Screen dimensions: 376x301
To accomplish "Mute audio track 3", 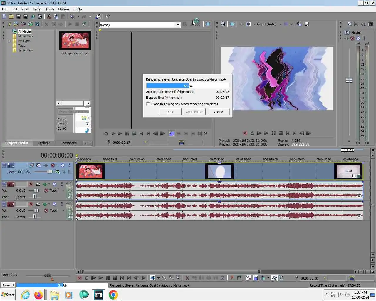I will coord(55,204).
